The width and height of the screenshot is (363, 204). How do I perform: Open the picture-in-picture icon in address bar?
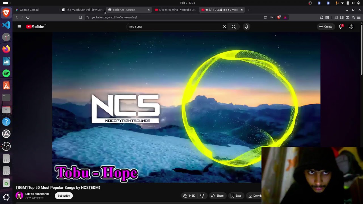[265, 17]
